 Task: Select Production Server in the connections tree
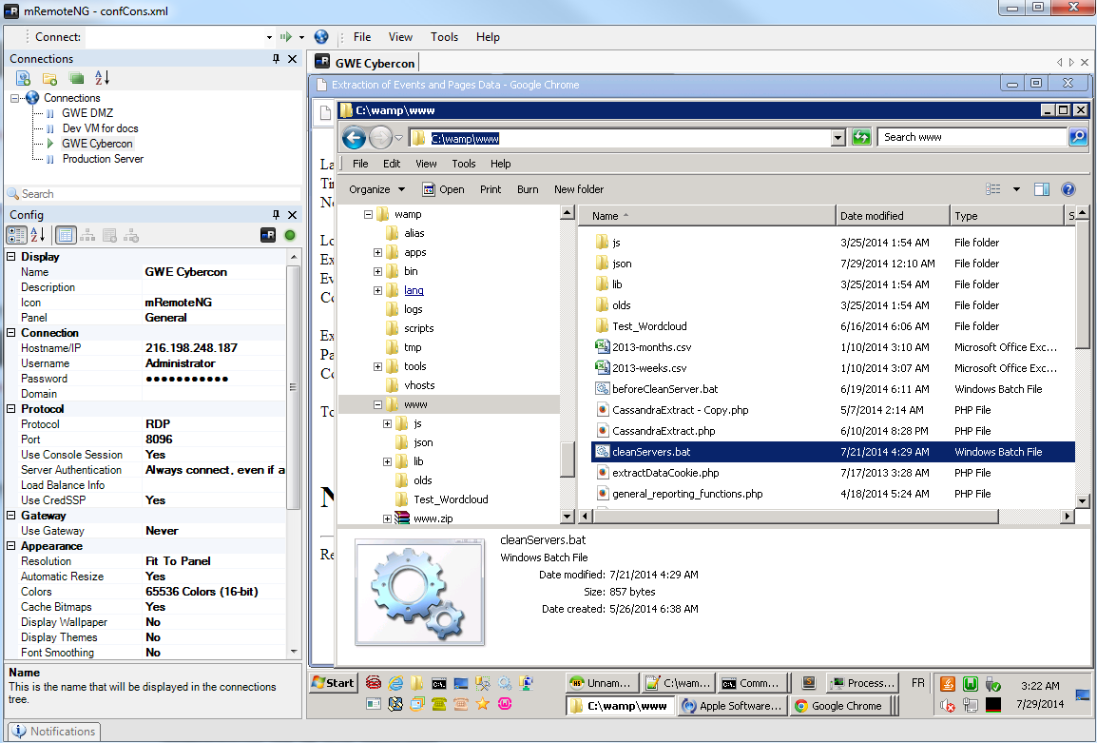(103, 159)
